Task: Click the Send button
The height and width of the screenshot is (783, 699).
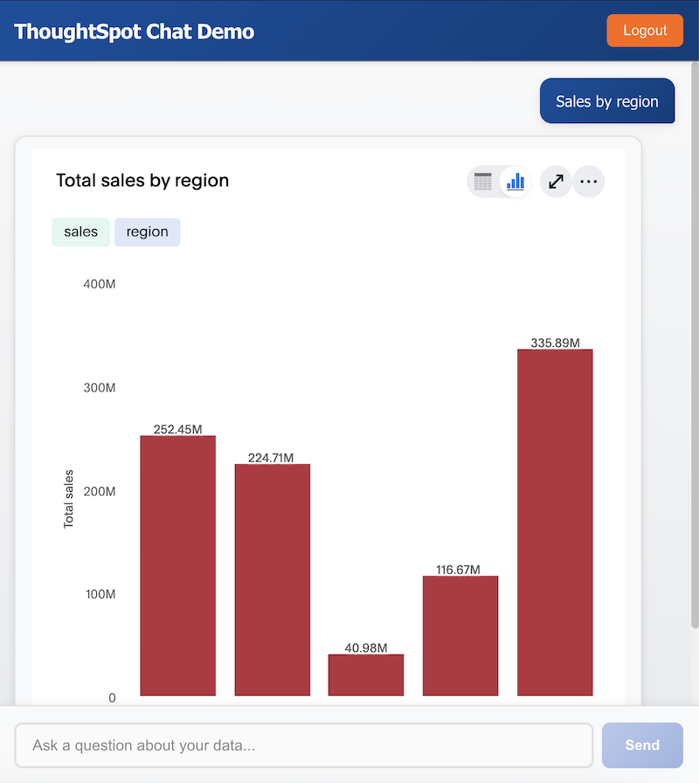Action: coord(642,745)
